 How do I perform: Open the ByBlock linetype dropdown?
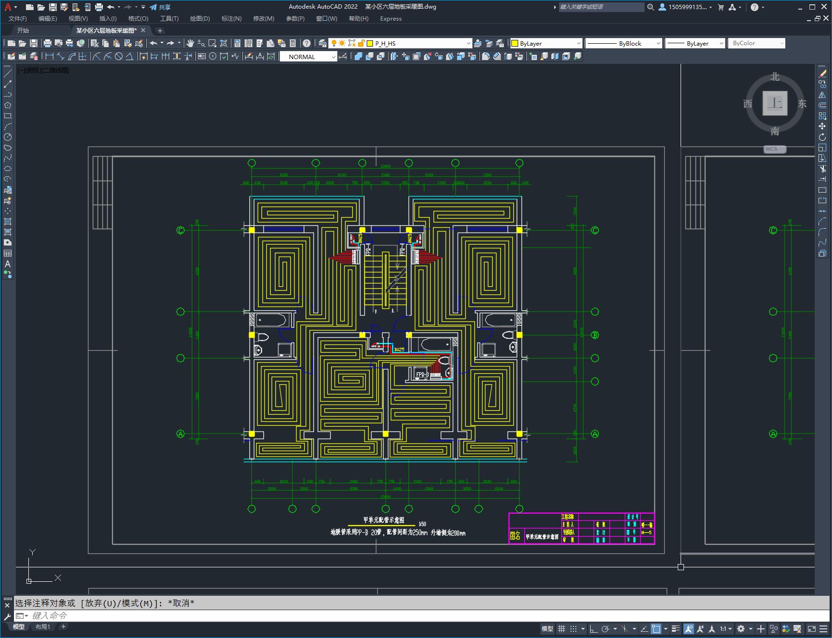(658, 43)
